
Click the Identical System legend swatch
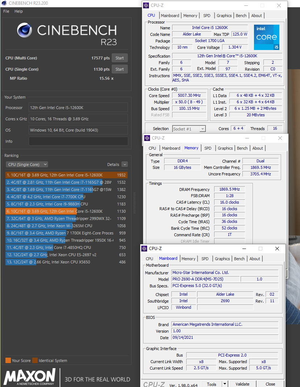(x=35, y=361)
